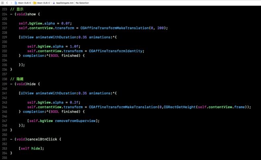
Task: Click the comment "// 隐藏" on line 238
Action: tap(16, 79)
